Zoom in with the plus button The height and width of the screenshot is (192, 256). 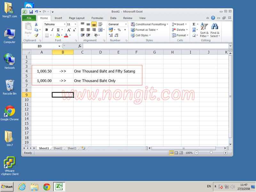(x=226, y=153)
